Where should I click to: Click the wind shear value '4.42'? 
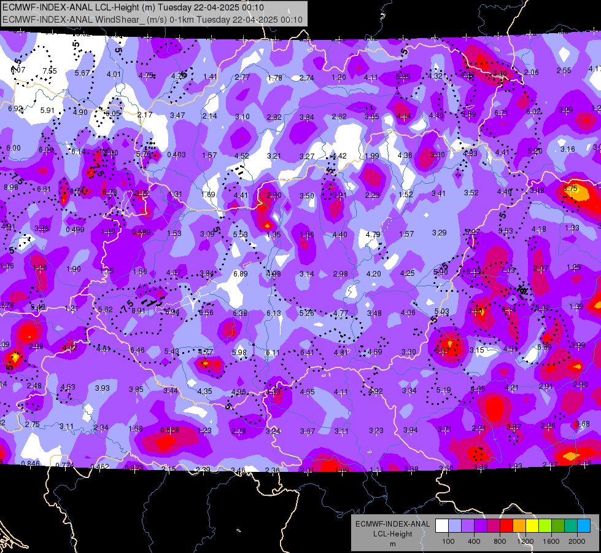tap(339, 156)
